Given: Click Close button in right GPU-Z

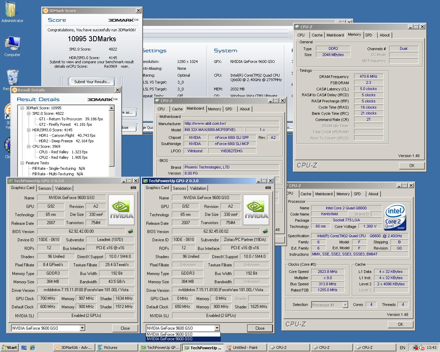Looking at the screenshot, I should point(260,328).
